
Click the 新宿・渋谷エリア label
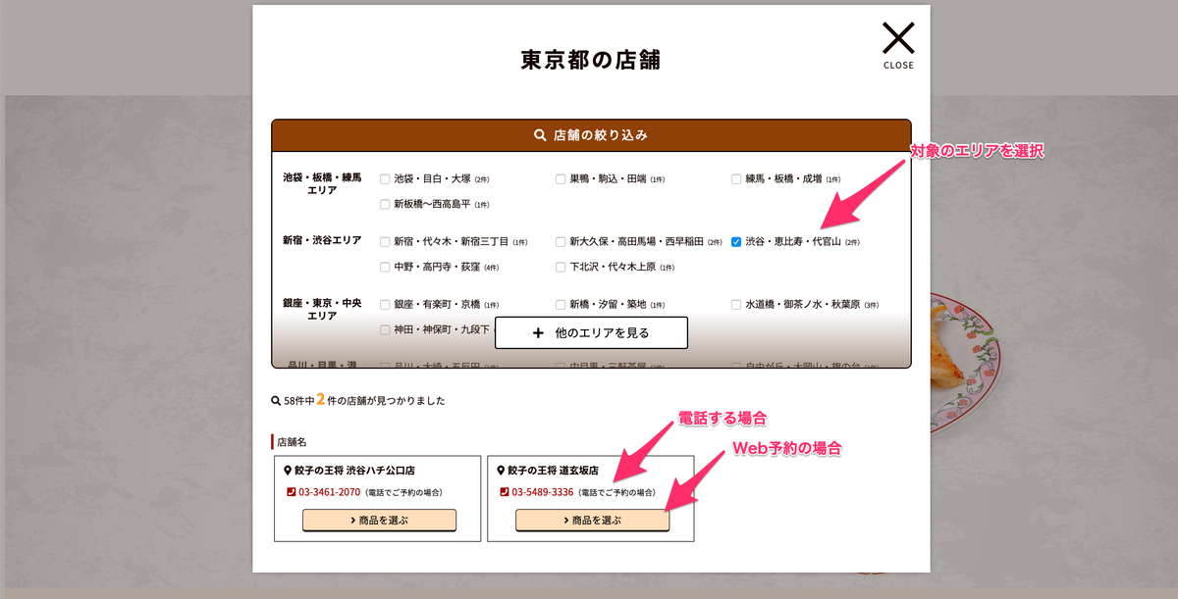(322, 240)
